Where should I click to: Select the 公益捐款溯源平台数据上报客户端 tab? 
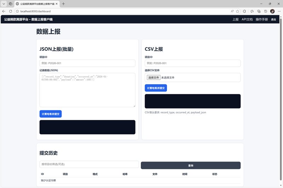point(37,4)
